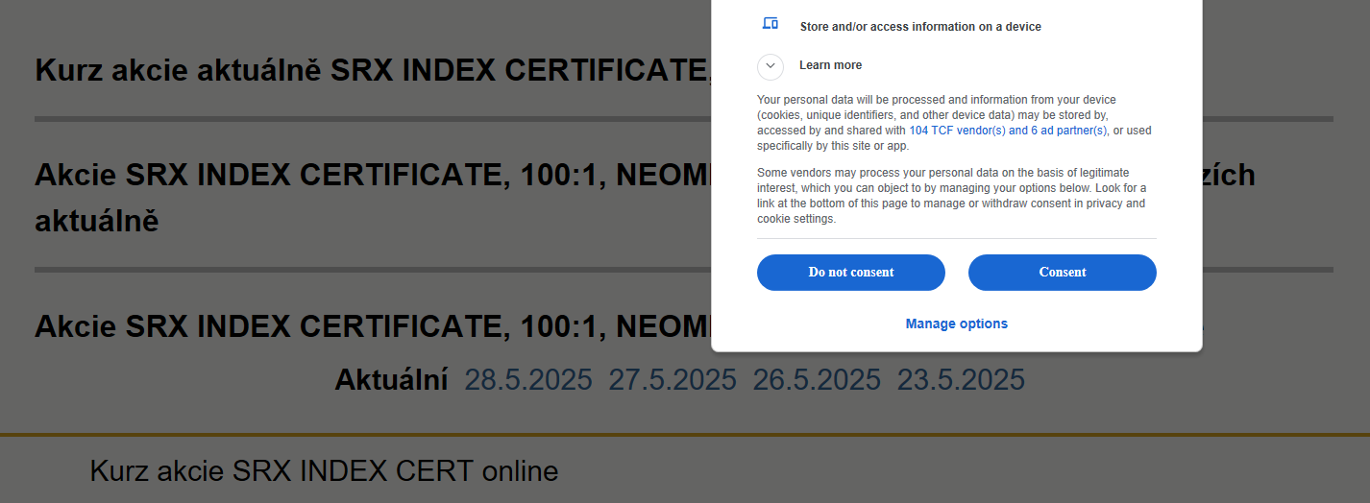Click the Kurz akcie aktuálně SRX INDEX heading
1370x503 pixels.
373,71
